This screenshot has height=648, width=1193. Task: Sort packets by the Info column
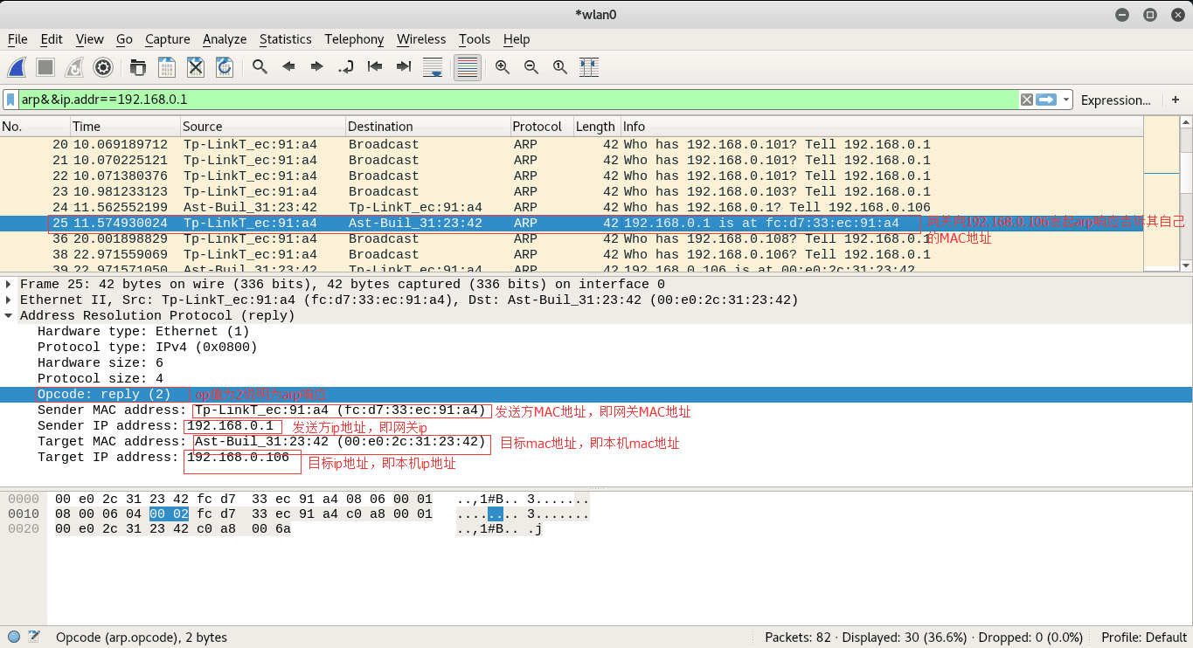pyautogui.click(x=881, y=127)
